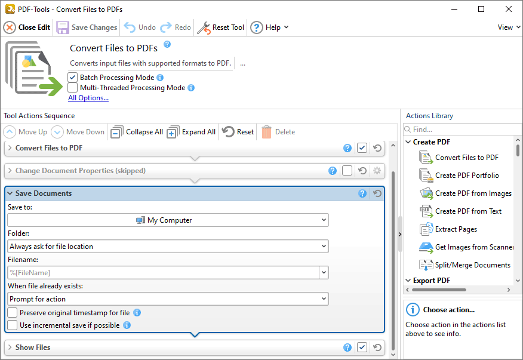Toggle checkbox for Convert Files to PDF step
Viewport: 523px width, 360px height.
click(x=362, y=148)
